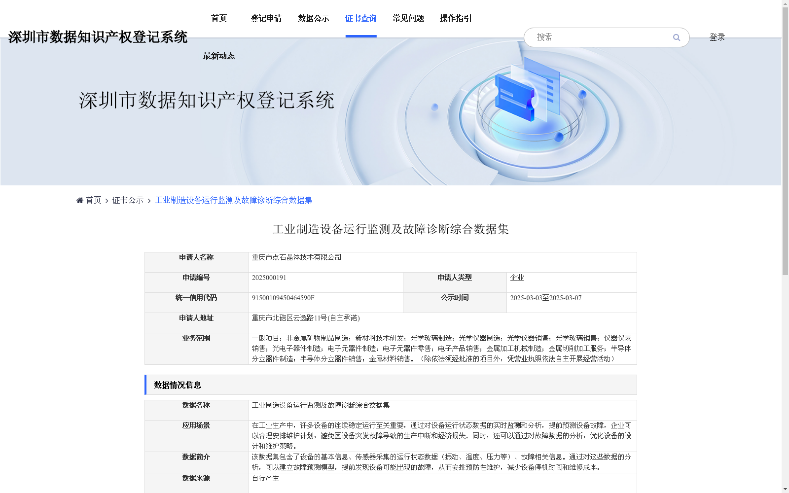This screenshot has width=789, height=493.
Task: Click the banner 3D document illustration
Action: 529,89
